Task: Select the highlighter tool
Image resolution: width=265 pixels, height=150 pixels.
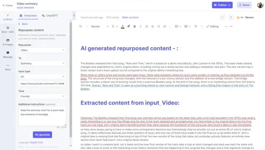Action: pos(128,26)
